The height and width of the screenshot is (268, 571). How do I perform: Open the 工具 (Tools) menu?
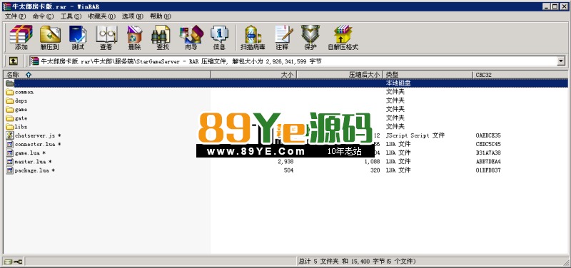pyautogui.click(x=71, y=16)
